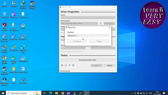Select the Google Drive desktop shortcut
168x95 pixels.
[14, 48]
